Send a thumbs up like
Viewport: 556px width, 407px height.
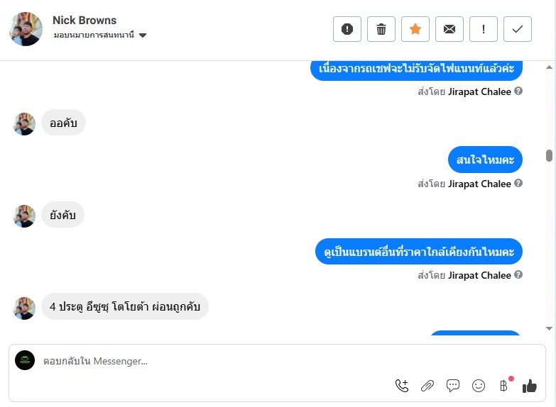(x=530, y=386)
